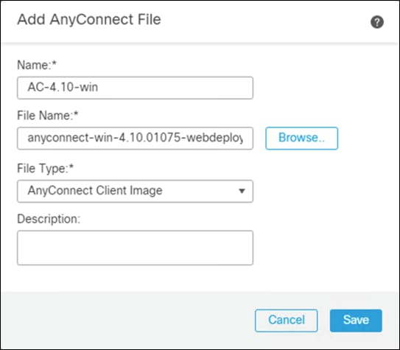This screenshot has width=400, height=350.
Task: Click the 'Add AnyConnect File' dialog title
Action: click(89, 20)
